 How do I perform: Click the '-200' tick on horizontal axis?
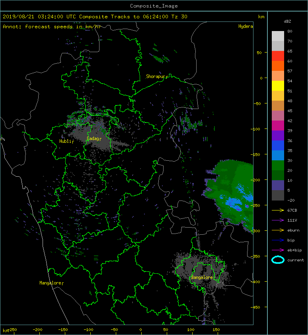click(x=37, y=330)
